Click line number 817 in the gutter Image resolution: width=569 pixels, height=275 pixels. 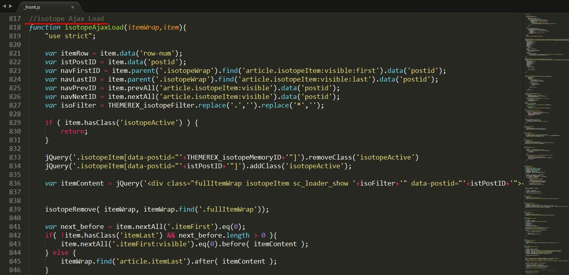coord(15,19)
